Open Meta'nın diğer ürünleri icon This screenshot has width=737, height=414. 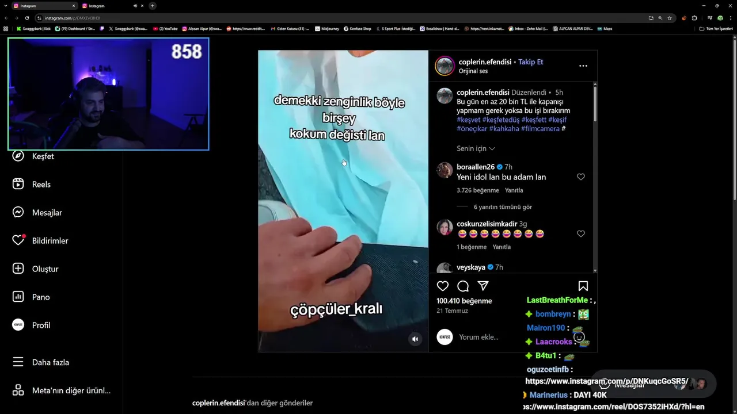(18, 390)
